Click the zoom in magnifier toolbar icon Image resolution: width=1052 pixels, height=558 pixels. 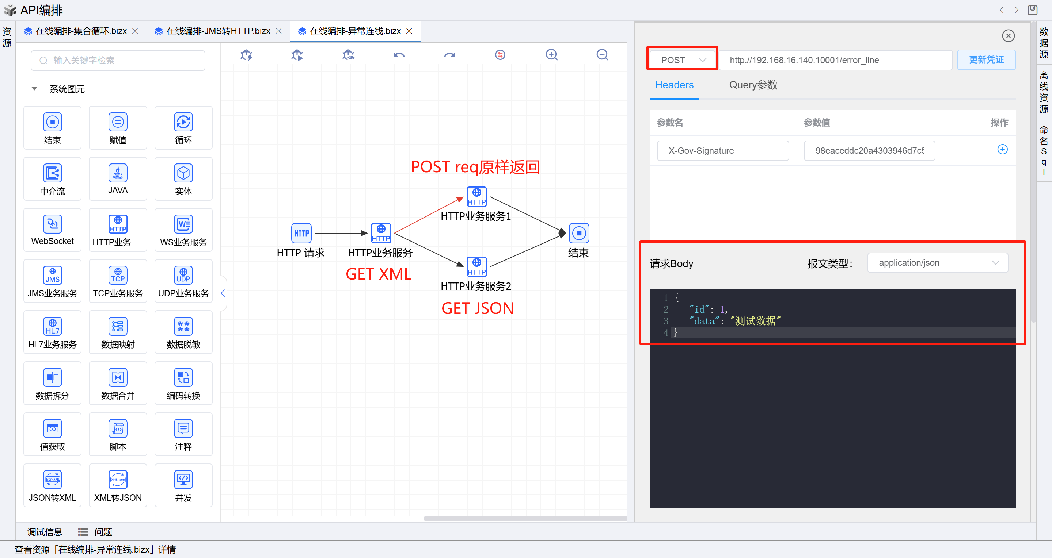tap(551, 55)
